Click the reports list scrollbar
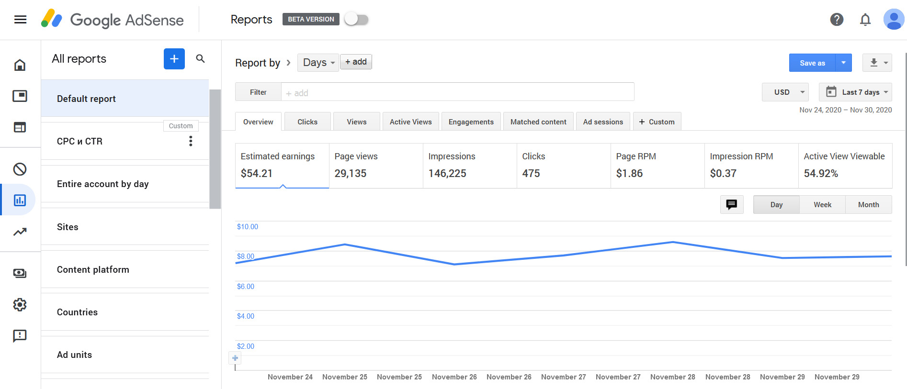 click(x=215, y=149)
